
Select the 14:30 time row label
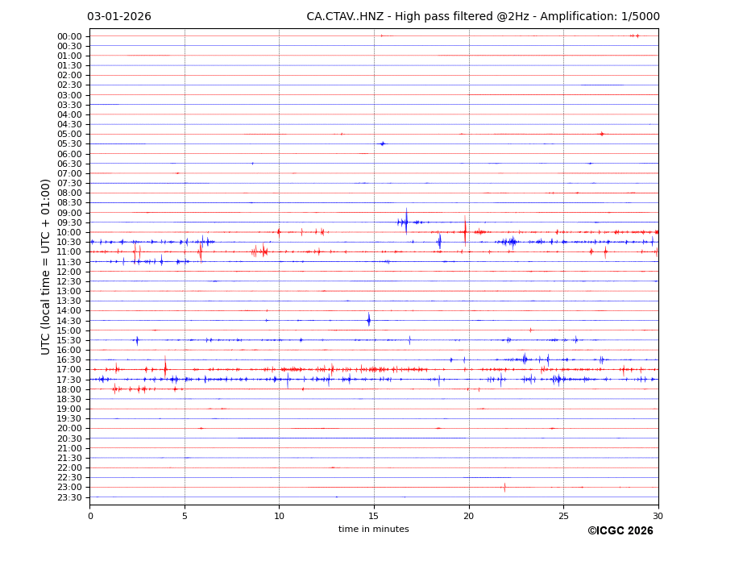tap(69, 321)
